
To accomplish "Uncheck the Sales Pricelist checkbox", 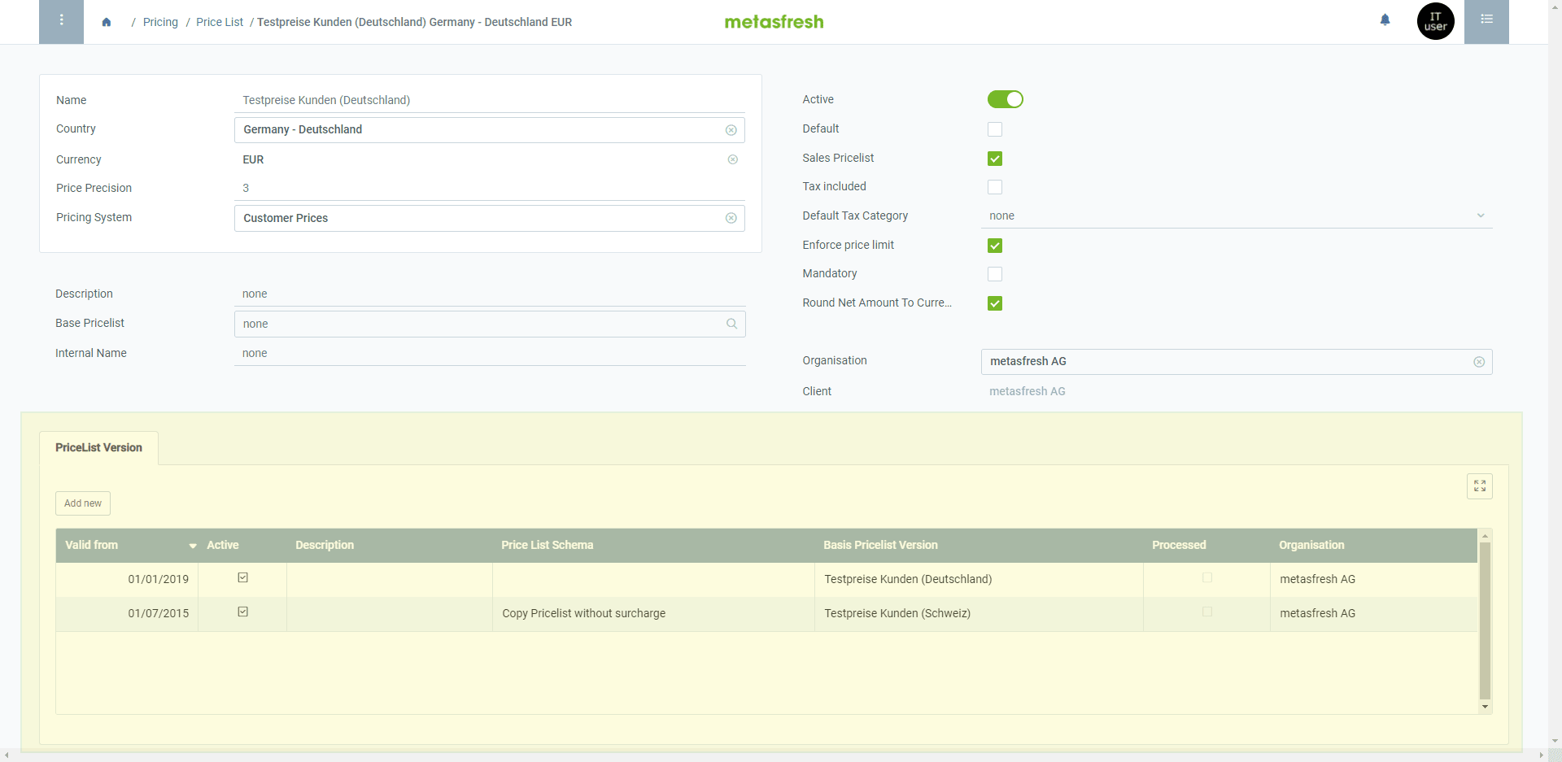I will click(x=994, y=159).
